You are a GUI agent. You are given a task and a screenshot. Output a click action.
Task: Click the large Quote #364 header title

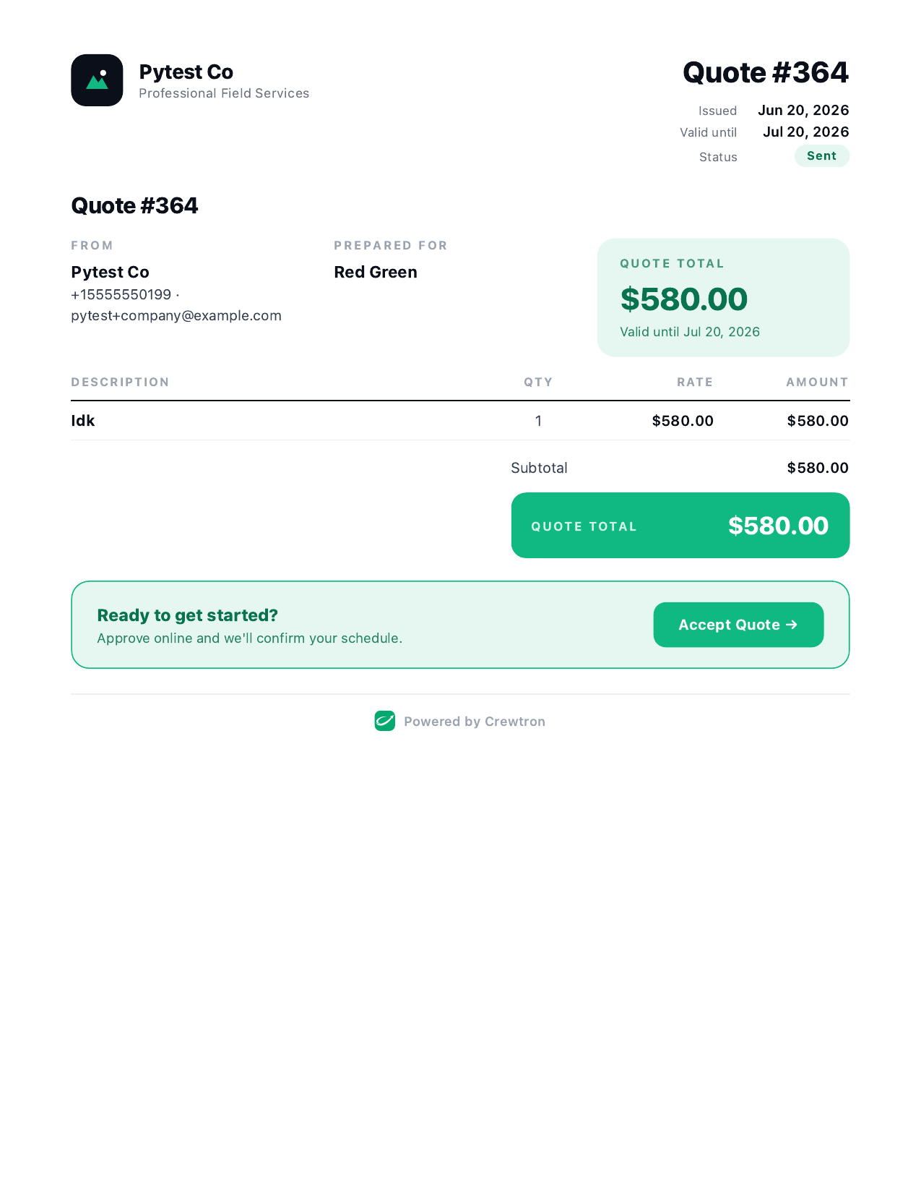click(766, 72)
